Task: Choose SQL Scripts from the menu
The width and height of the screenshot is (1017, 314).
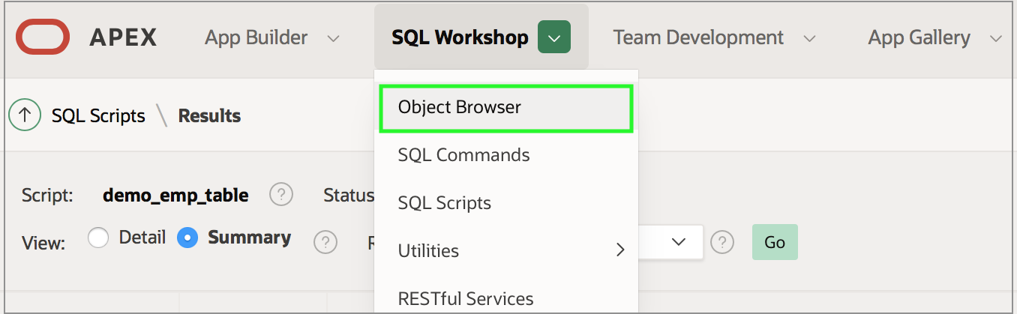Action: click(444, 203)
